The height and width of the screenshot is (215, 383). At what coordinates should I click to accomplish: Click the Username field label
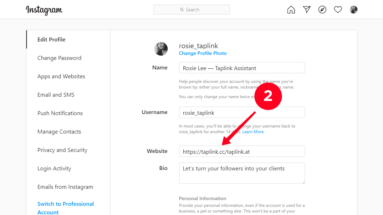click(x=155, y=112)
